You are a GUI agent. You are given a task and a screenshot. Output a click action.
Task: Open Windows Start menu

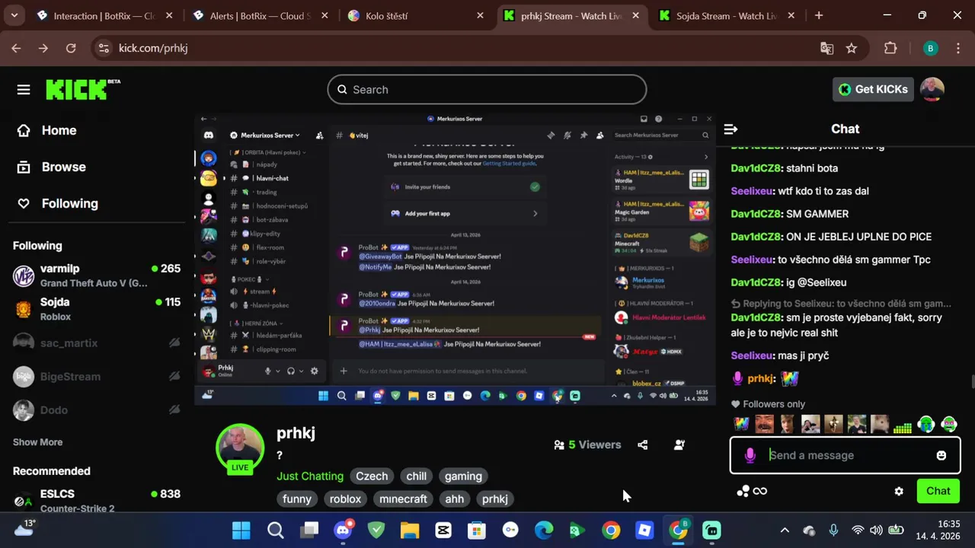pyautogui.click(x=241, y=530)
